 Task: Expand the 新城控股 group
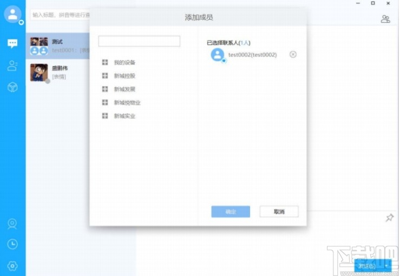[105, 76]
